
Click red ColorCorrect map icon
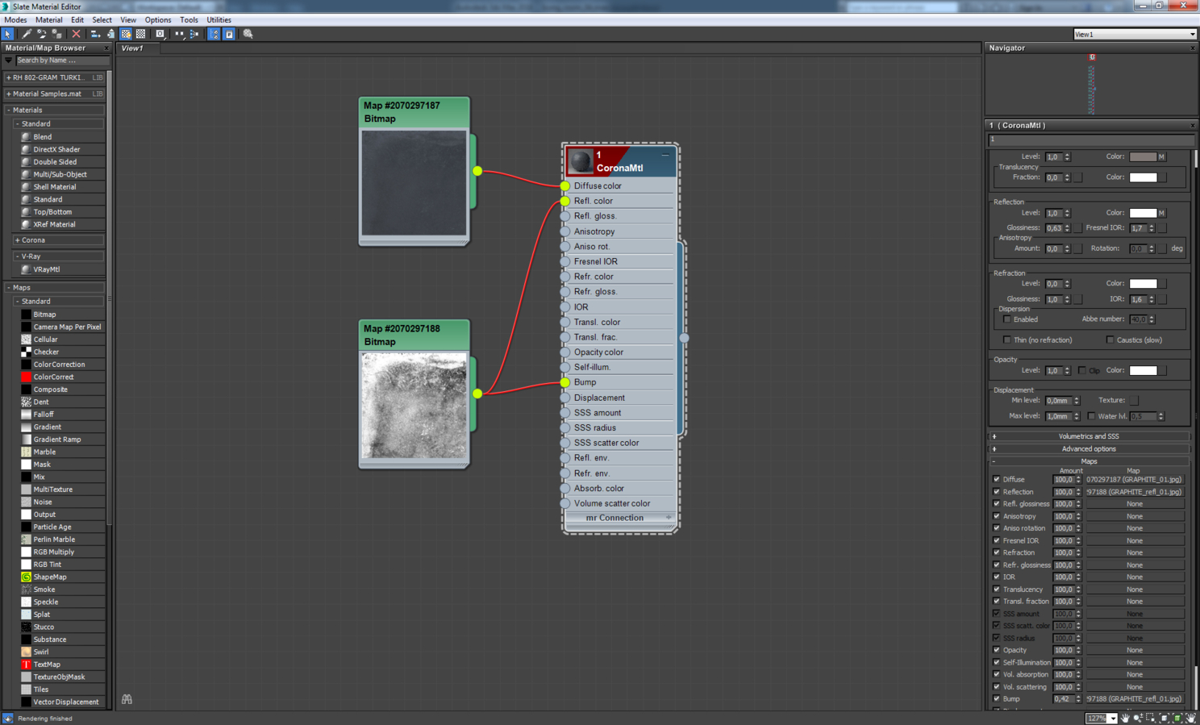(x=26, y=377)
